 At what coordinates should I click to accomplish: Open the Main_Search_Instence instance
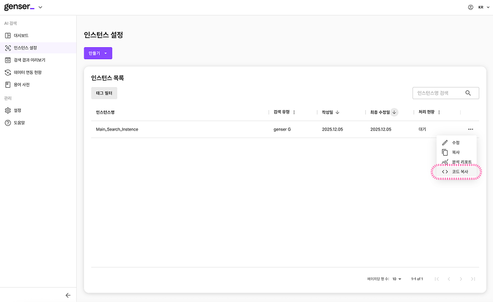[x=117, y=129]
